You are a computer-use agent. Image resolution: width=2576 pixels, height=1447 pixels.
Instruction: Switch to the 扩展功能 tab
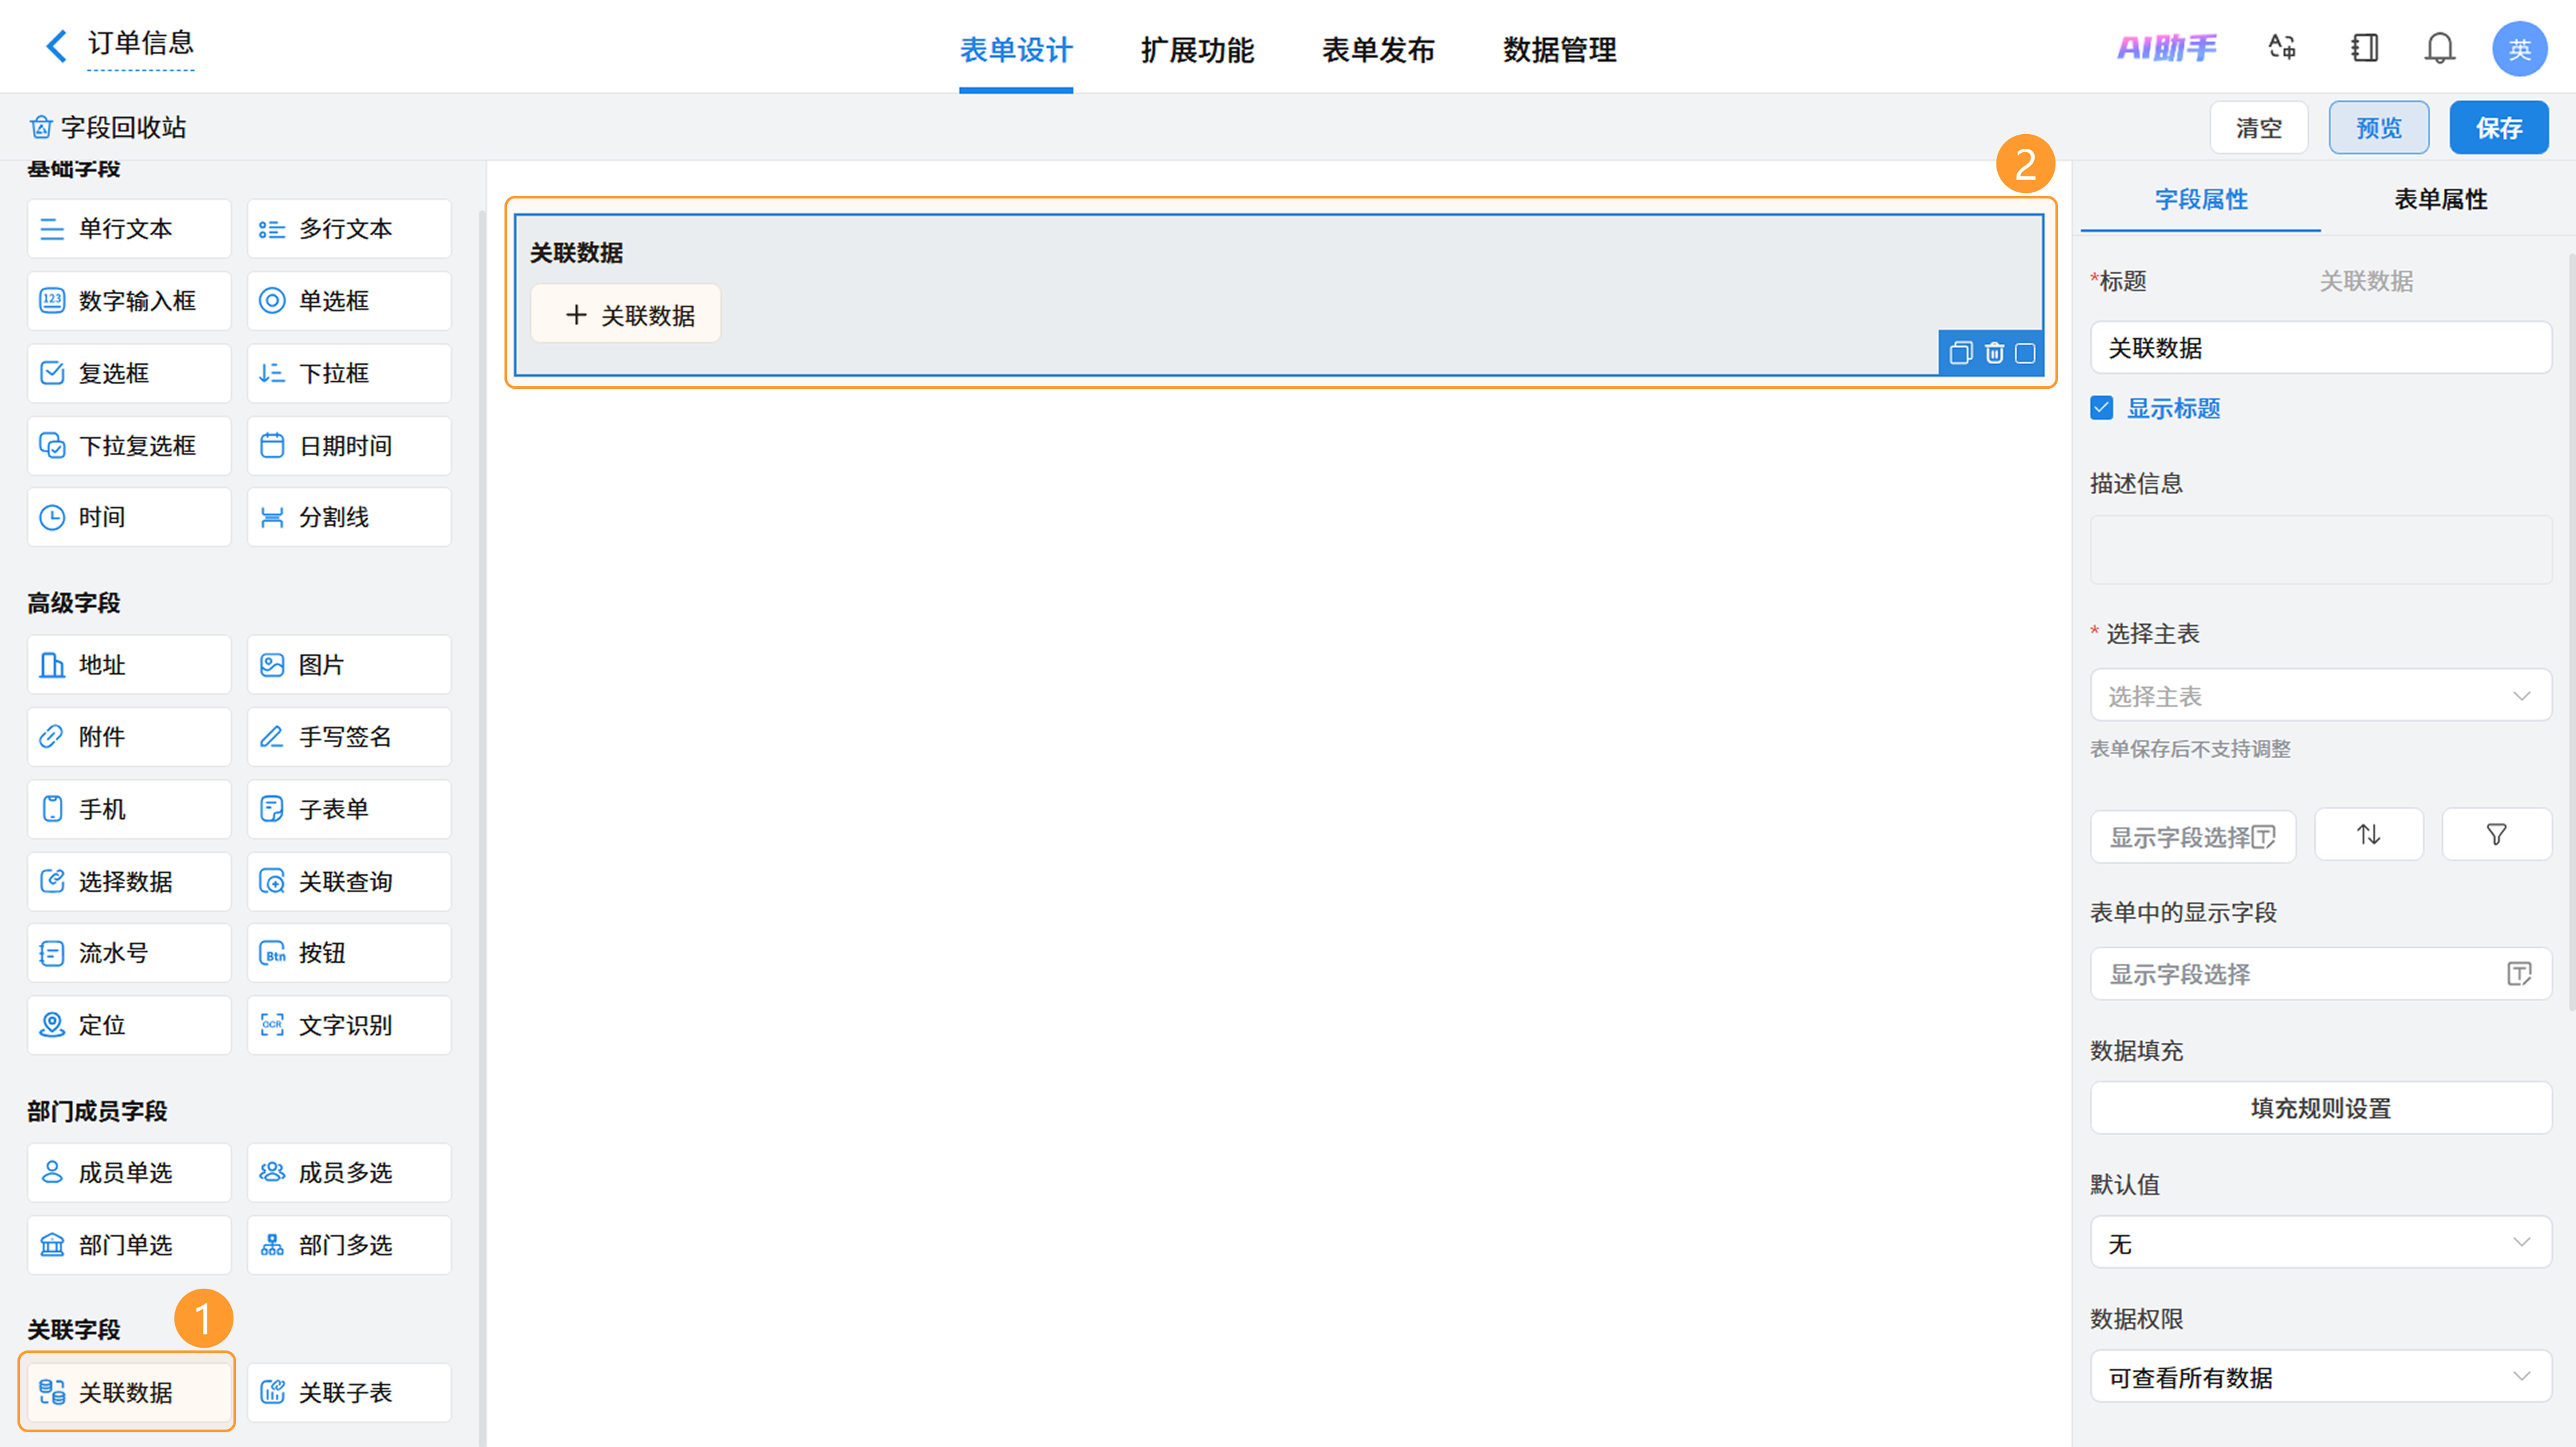1197,49
